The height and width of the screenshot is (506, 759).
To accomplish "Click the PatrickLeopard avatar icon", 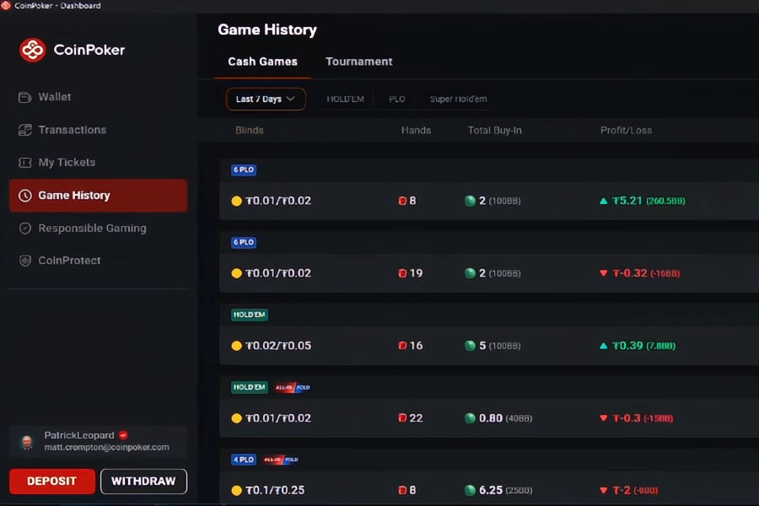I will pyautogui.click(x=27, y=442).
